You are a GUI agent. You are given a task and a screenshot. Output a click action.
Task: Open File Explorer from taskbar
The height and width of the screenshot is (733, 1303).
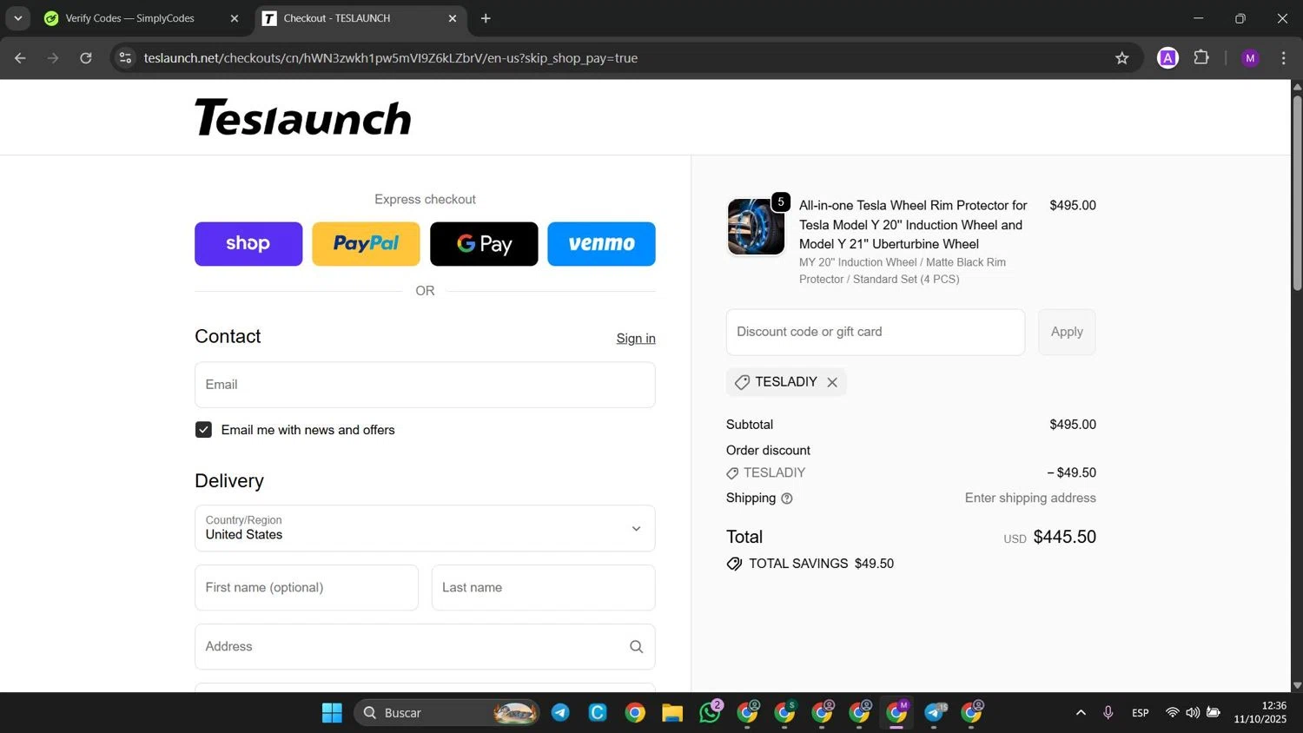[x=672, y=713]
